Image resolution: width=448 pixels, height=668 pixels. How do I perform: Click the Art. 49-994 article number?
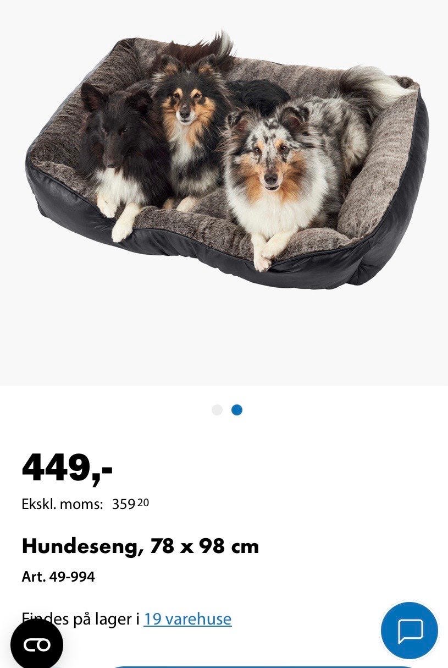click(x=58, y=577)
